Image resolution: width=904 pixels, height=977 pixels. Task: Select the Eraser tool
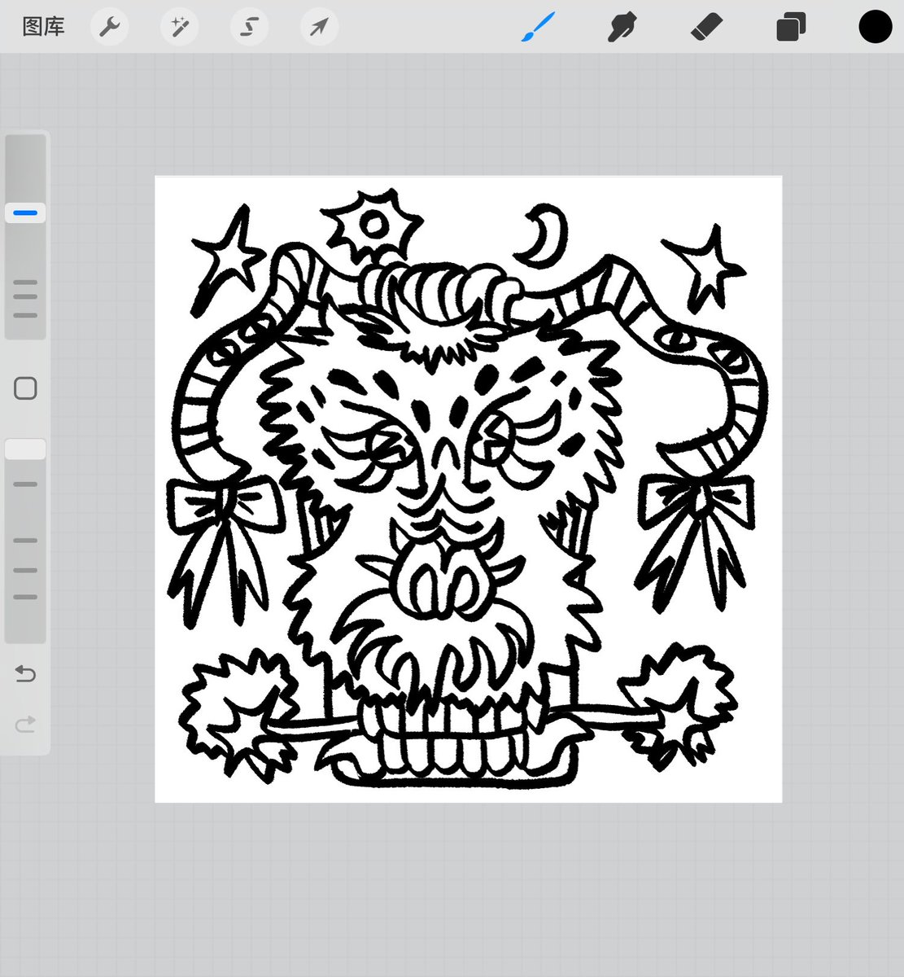706,27
